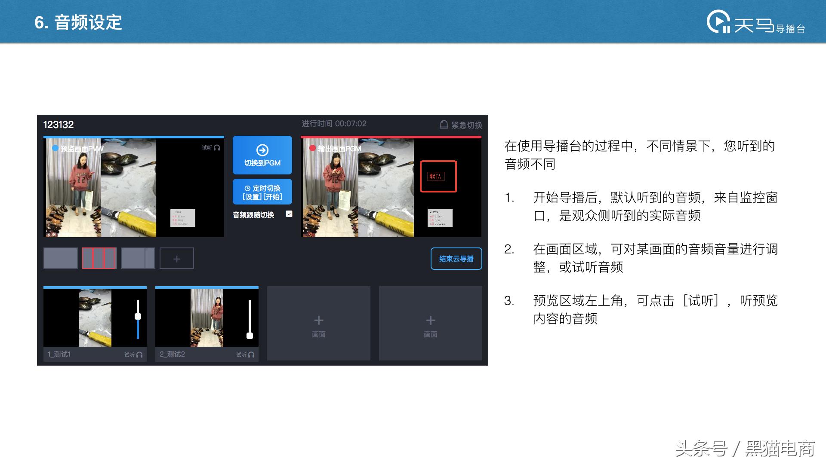Click the headphone icon under 1_测试1

(139, 355)
